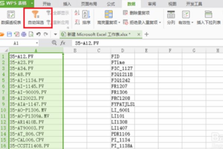Select cell containing FTime
This screenshot has height=149, width=223.
pos(123,62)
